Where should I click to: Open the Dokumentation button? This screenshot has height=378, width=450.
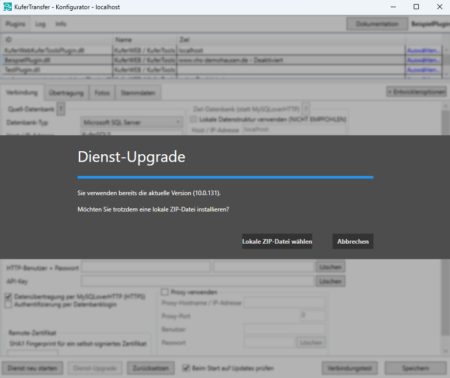click(377, 24)
